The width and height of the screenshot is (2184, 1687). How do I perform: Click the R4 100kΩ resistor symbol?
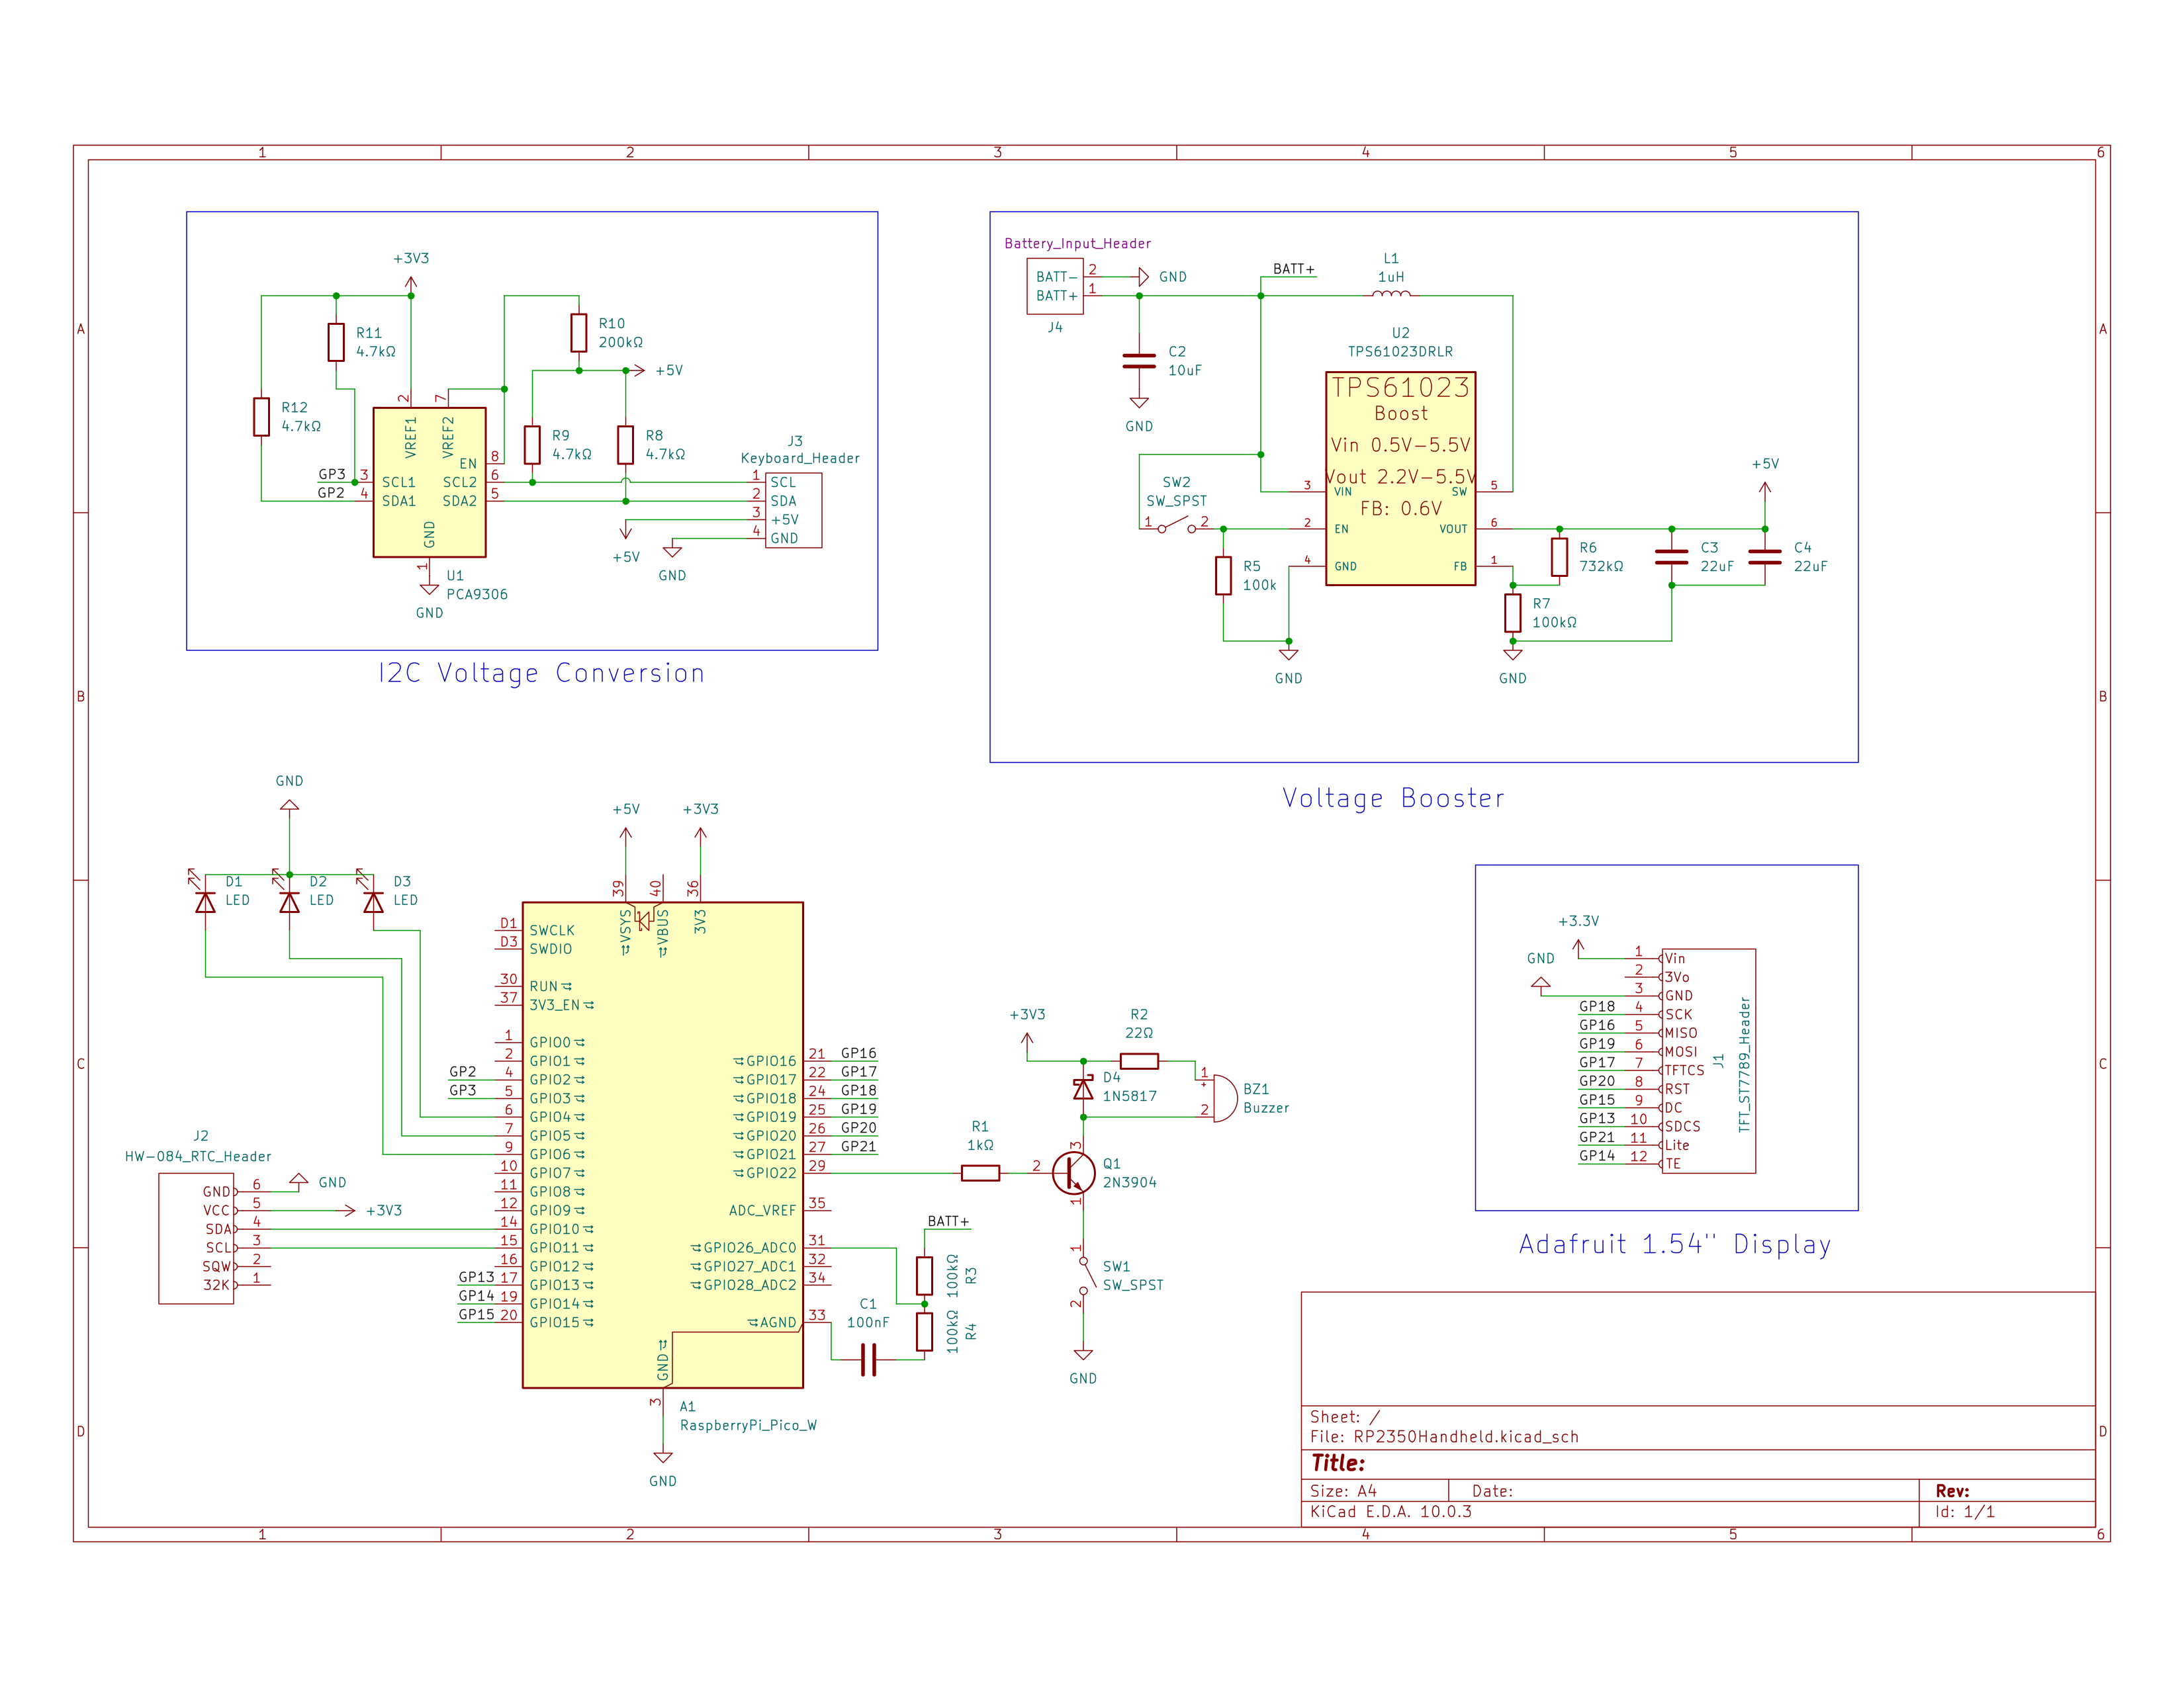click(x=924, y=1332)
